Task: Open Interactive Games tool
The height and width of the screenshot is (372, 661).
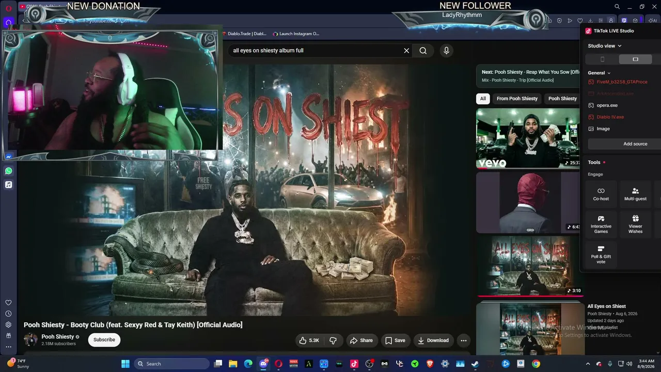Action: coord(601,224)
